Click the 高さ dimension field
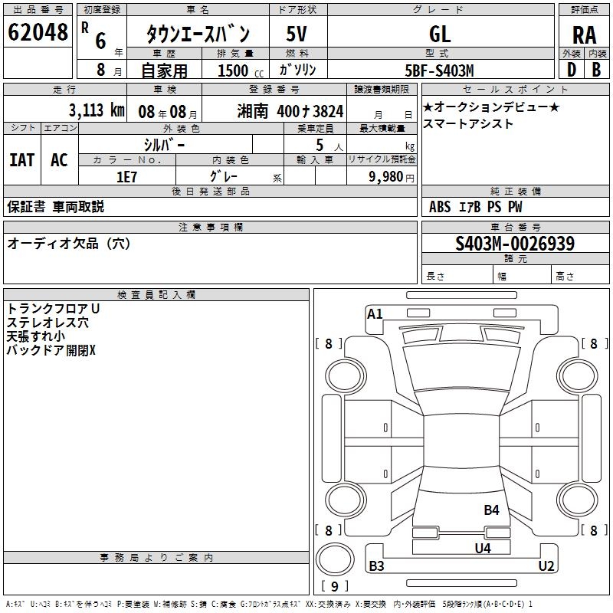The width and height of the screenshot is (613, 613). (580, 276)
